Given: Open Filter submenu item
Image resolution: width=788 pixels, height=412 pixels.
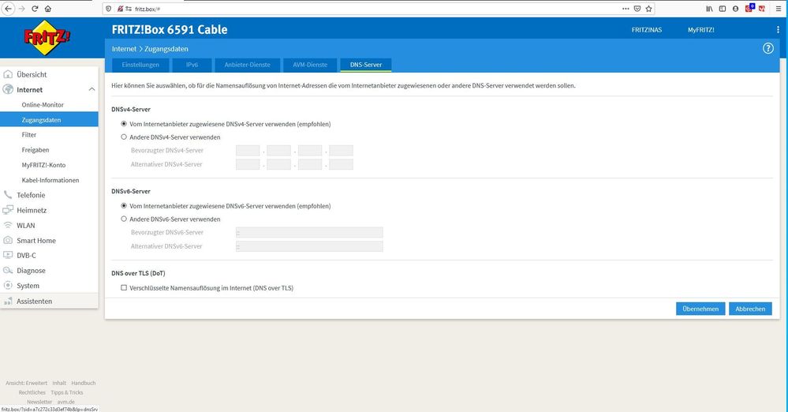Looking at the screenshot, I should [29, 135].
